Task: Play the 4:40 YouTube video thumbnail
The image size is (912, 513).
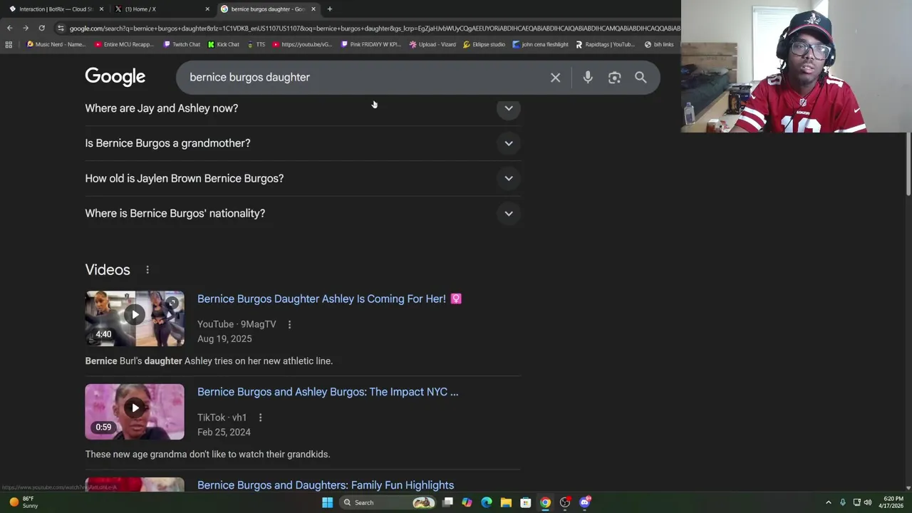Action: [x=135, y=318]
